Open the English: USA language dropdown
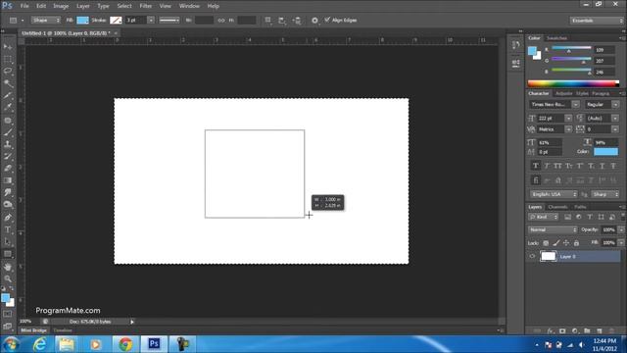 [554, 194]
